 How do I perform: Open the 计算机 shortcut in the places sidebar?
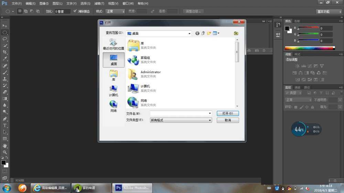tap(114, 91)
